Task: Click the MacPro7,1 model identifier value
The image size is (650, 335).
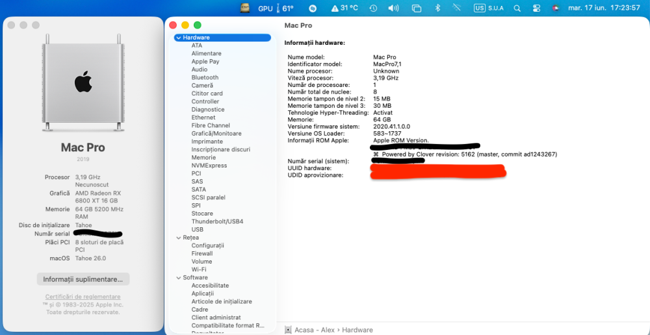Action: coord(387,64)
